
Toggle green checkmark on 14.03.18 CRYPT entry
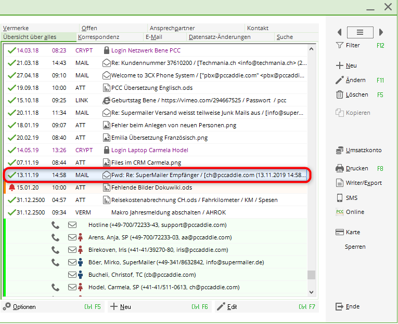point(11,50)
